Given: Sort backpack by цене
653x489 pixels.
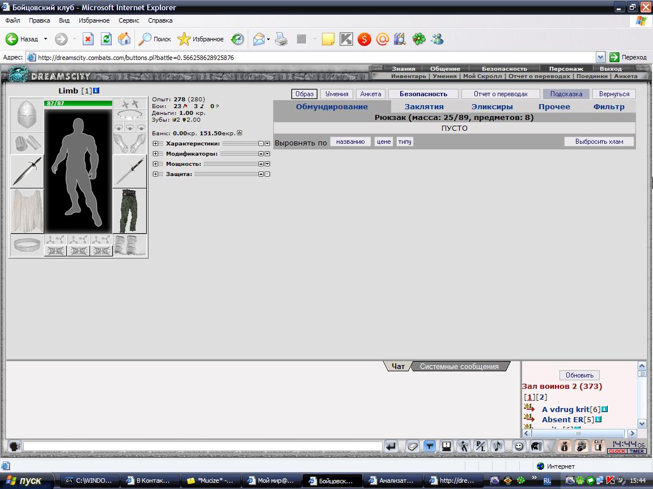Looking at the screenshot, I should pyautogui.click(x=384, y=141).
